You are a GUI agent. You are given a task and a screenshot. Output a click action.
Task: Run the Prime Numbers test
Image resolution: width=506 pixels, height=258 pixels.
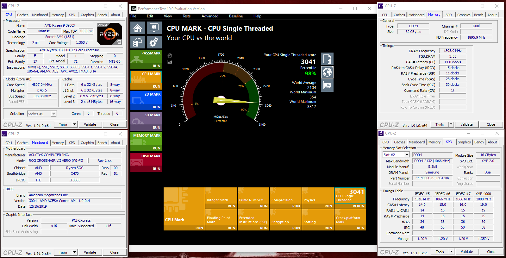pyautogui.click(x=264, y=206)
